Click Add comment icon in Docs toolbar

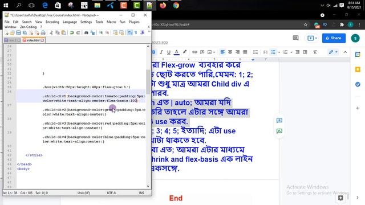coord(202,52)
